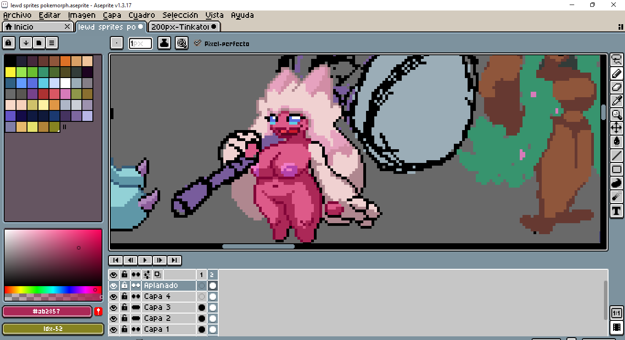Screen dimensions: 625x340
Task: Toggle visibility of all layers in header
Action: point(113,274)
